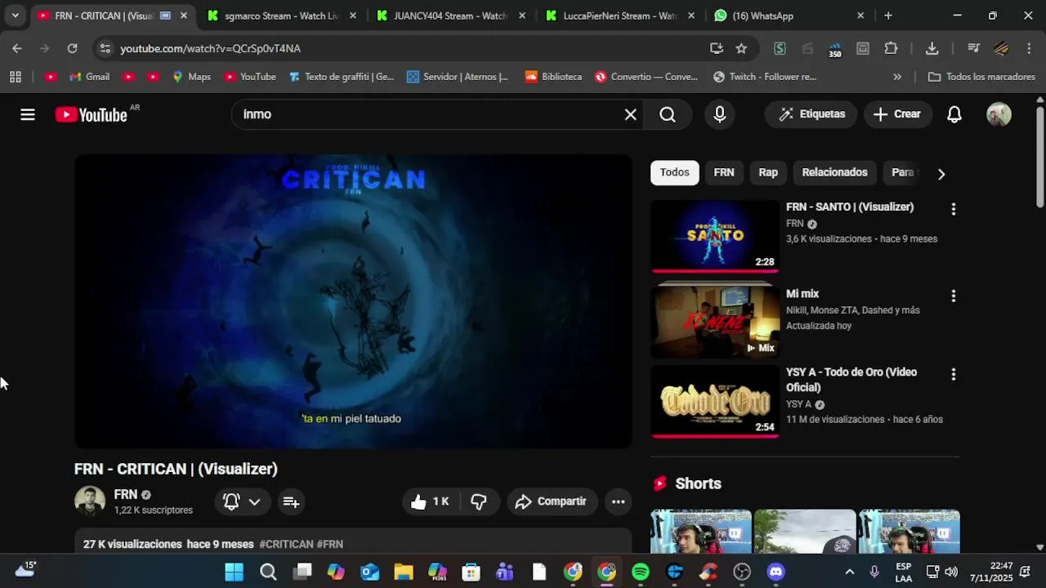
Task: Open the first Shorts thumbnail
Action: (x=701, y=532)
